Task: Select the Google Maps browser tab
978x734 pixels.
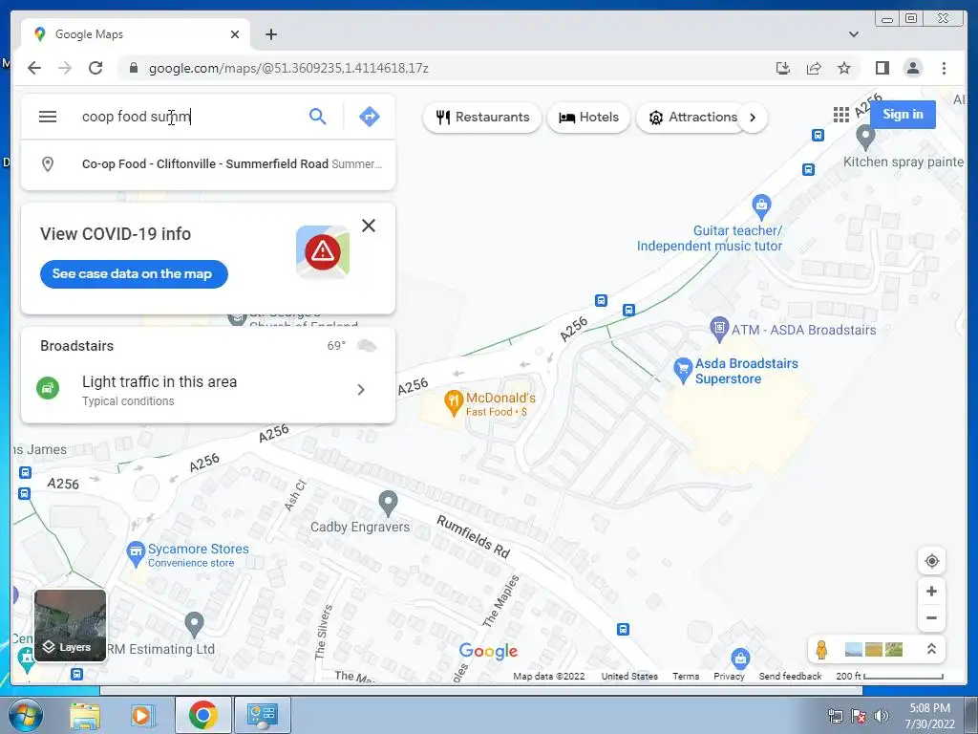Action: tap(136, 34)
